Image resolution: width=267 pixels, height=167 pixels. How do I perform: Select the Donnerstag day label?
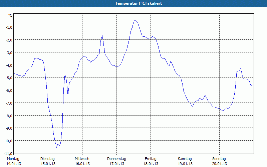[x=116, y=159]
